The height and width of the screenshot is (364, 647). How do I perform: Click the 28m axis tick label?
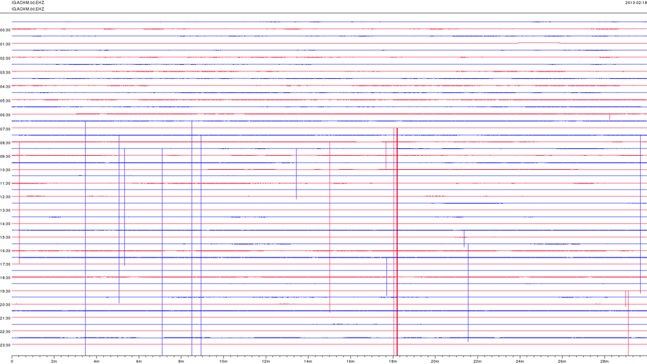(x=604, y=361)
